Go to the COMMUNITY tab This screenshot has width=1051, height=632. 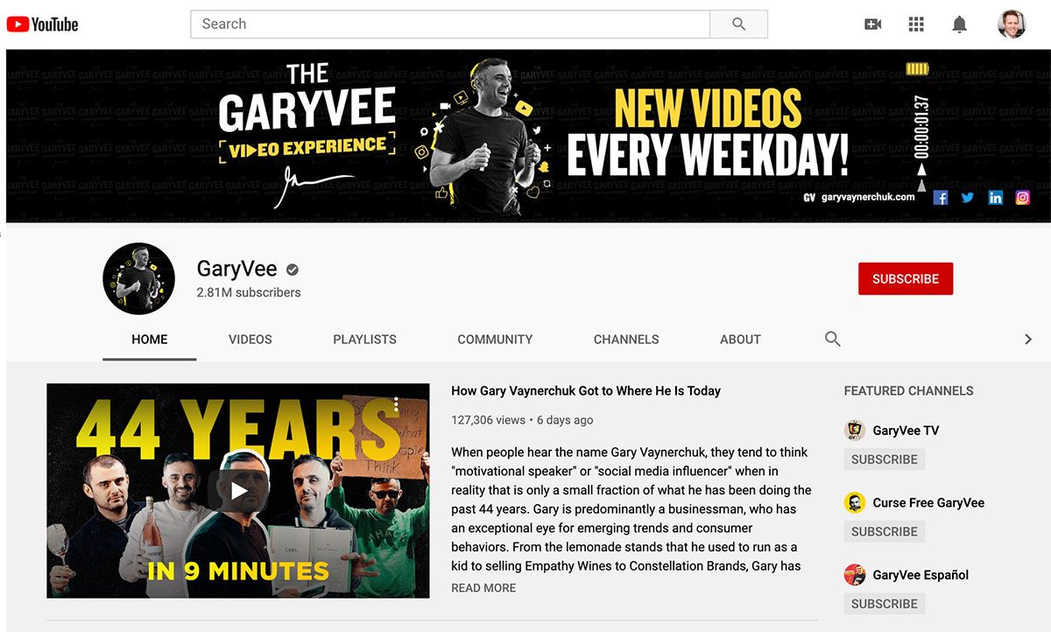(x=495, y=339)
